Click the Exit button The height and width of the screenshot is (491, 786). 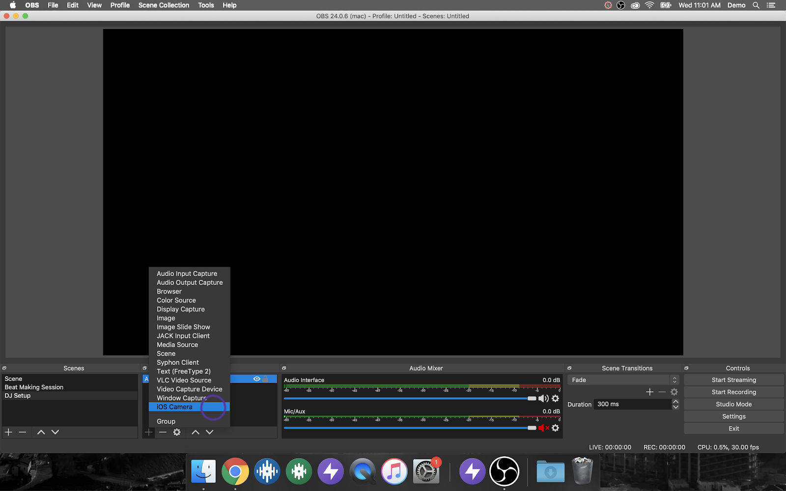[734, 429]
